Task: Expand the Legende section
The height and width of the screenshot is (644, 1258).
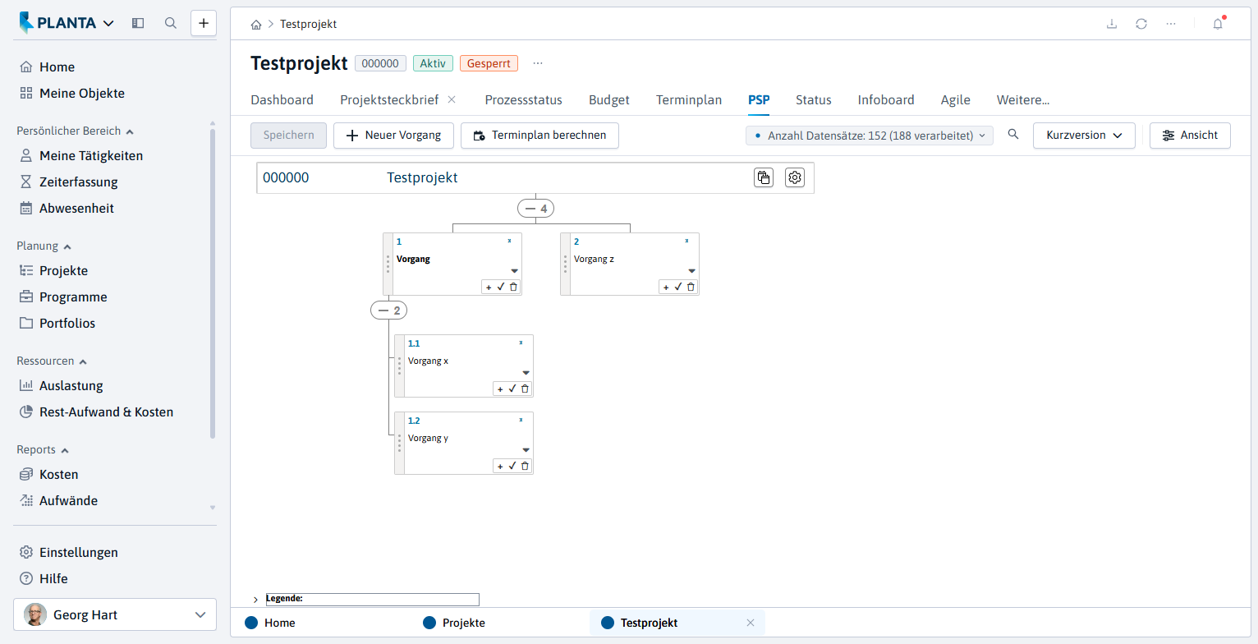Action: click(x=255, y=600)
